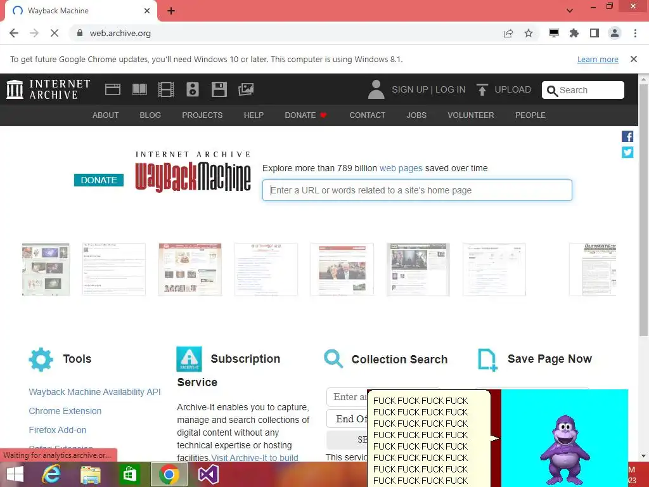Open the PROJECTS menu item
This screenshot has height=487, width=649.
point(202,115)
